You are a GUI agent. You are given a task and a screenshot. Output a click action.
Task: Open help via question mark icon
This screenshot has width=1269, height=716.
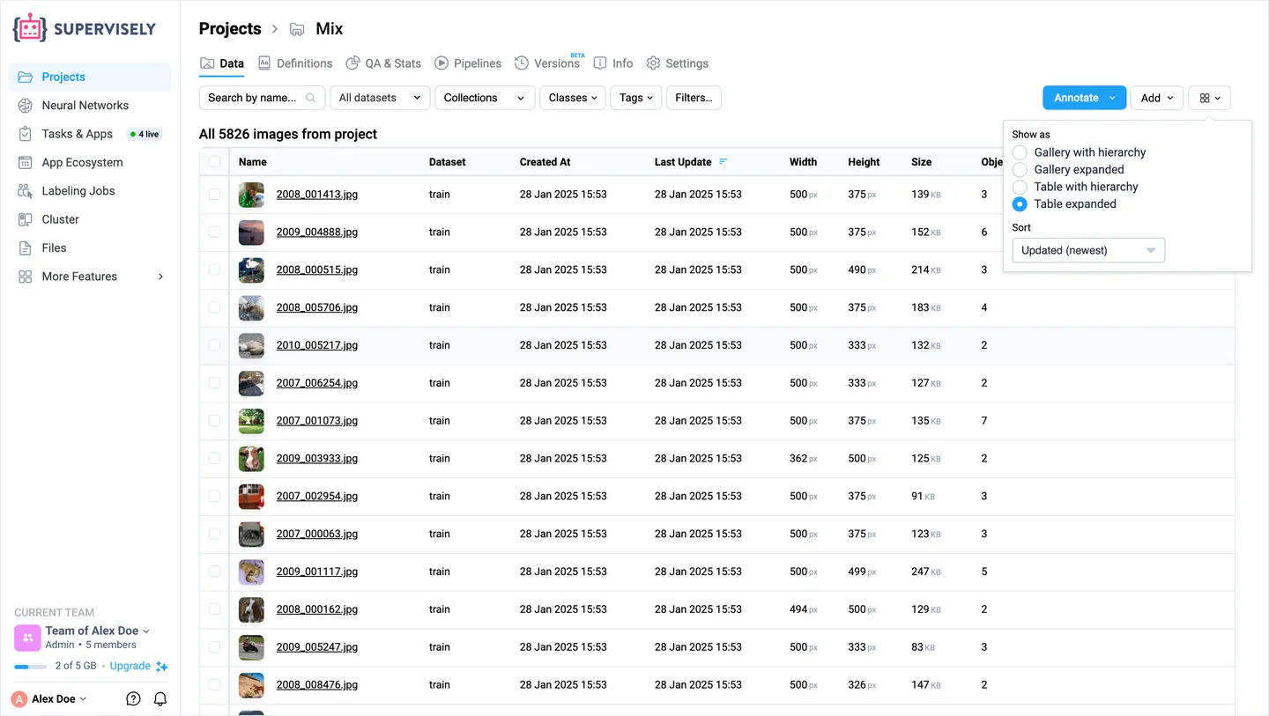pos(133,699)
